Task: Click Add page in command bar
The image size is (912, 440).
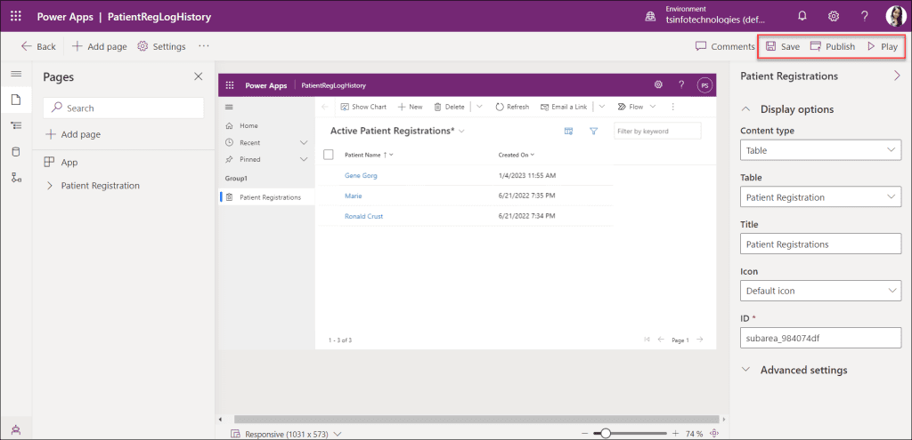Action: pyautogui.click(x=100, y=46)
